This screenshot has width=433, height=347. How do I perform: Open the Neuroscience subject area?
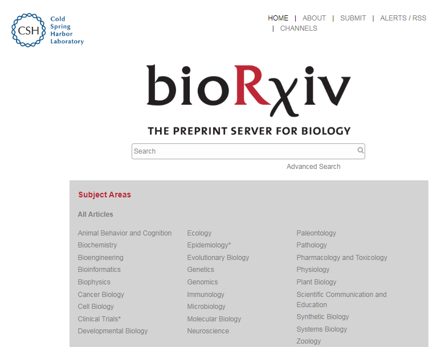[x=208, y=331]
